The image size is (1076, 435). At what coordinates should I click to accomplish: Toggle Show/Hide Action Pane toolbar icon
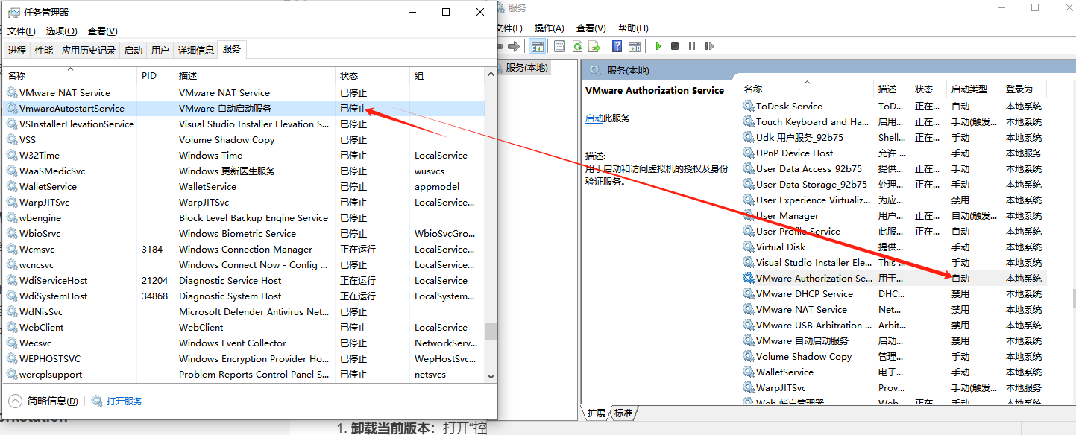635,46
